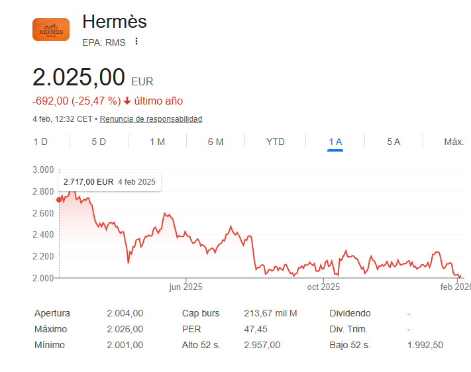Switch to the 5 D range tab
The image size is (471, 372).
pyautogui.click(x=99, y=142)
